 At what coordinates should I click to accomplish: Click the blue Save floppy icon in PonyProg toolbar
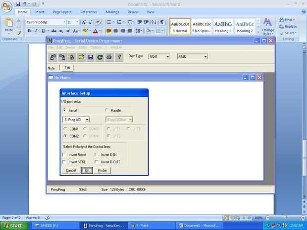pos(91,57)
